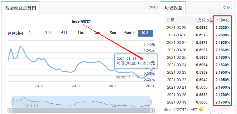The width and height of the screenshot is (237, 114).
Task: Click the 每万份收益 column header
Action: pyautogui.click(x=204, y=20)
